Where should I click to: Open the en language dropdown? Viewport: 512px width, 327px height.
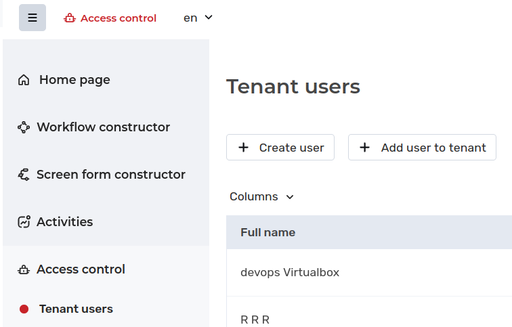198,18
